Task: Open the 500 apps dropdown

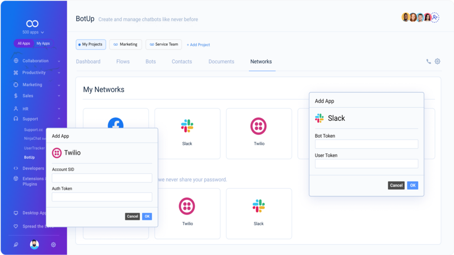Action: pyautogui.click(x=33, y=32)
